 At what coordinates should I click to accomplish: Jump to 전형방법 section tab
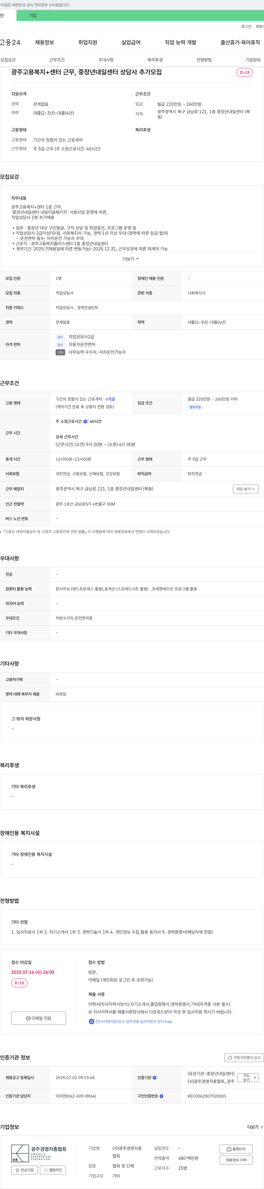point(204,60)
